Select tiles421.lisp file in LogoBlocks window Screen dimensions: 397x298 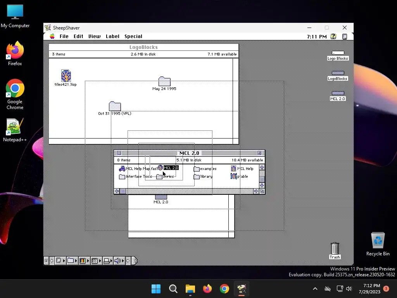click(x=66, y=78)
